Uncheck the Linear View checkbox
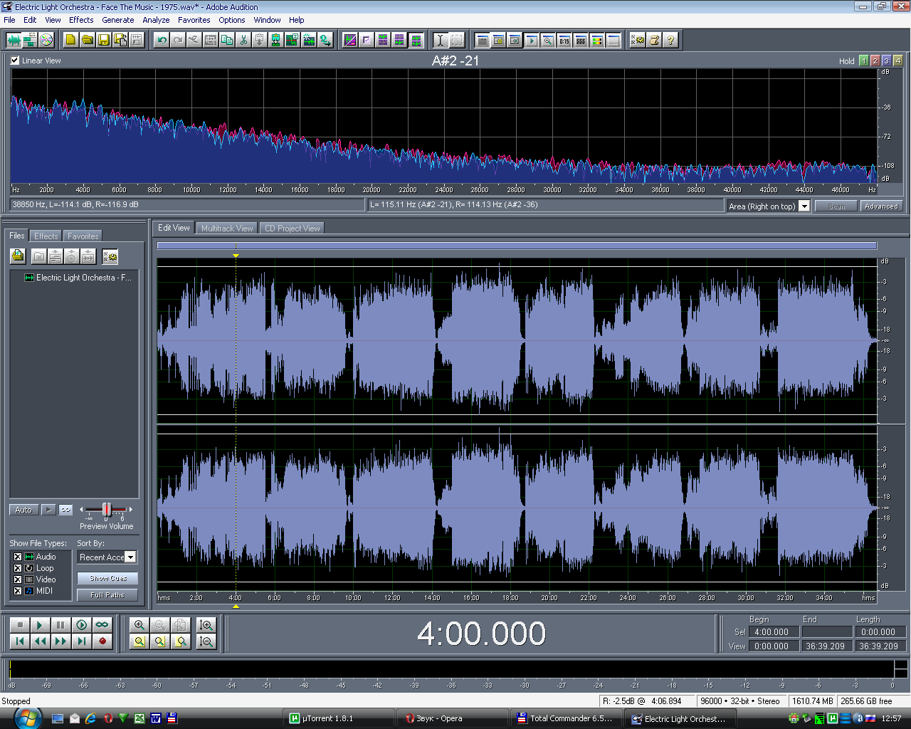Image resolution: width=911 pixels, height=729 pixels. (15, 61)
